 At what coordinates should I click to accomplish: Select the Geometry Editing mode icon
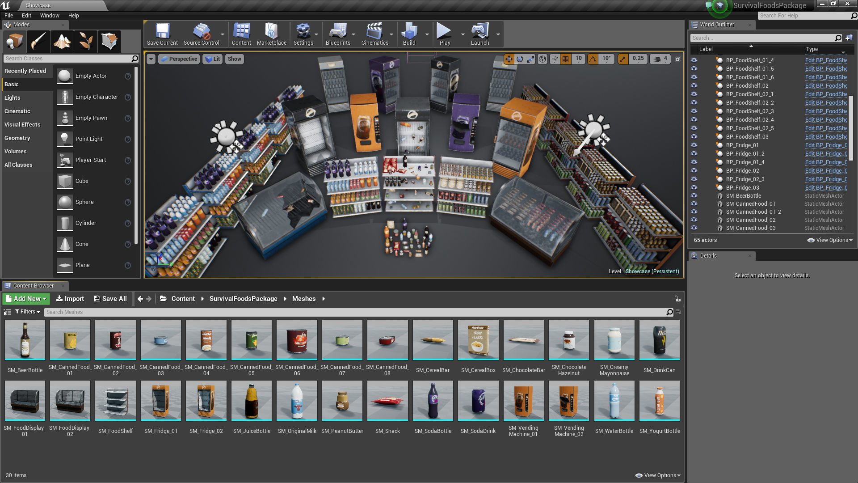(x=109, y=41)
